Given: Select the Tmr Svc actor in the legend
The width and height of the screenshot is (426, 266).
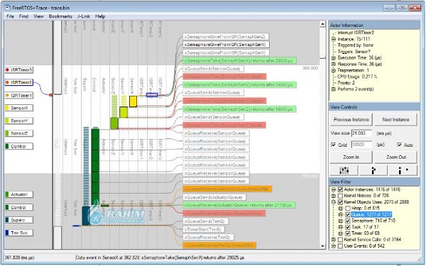Looking at the screenshot, I should (19, 233).
